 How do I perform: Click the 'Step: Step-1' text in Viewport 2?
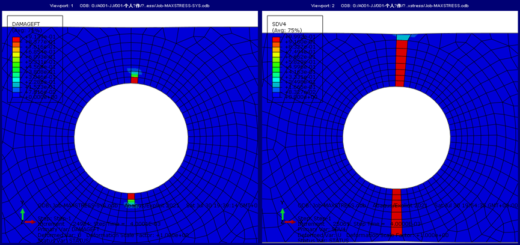coord(314,219)
